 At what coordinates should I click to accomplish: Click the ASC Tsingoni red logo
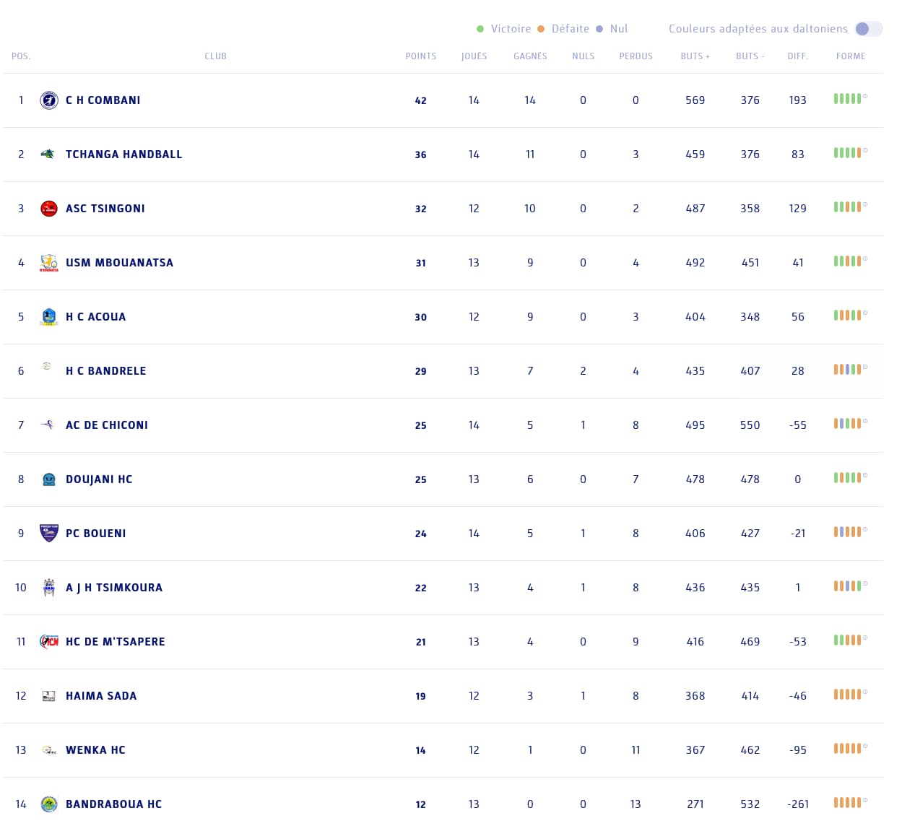pos(49,209)
